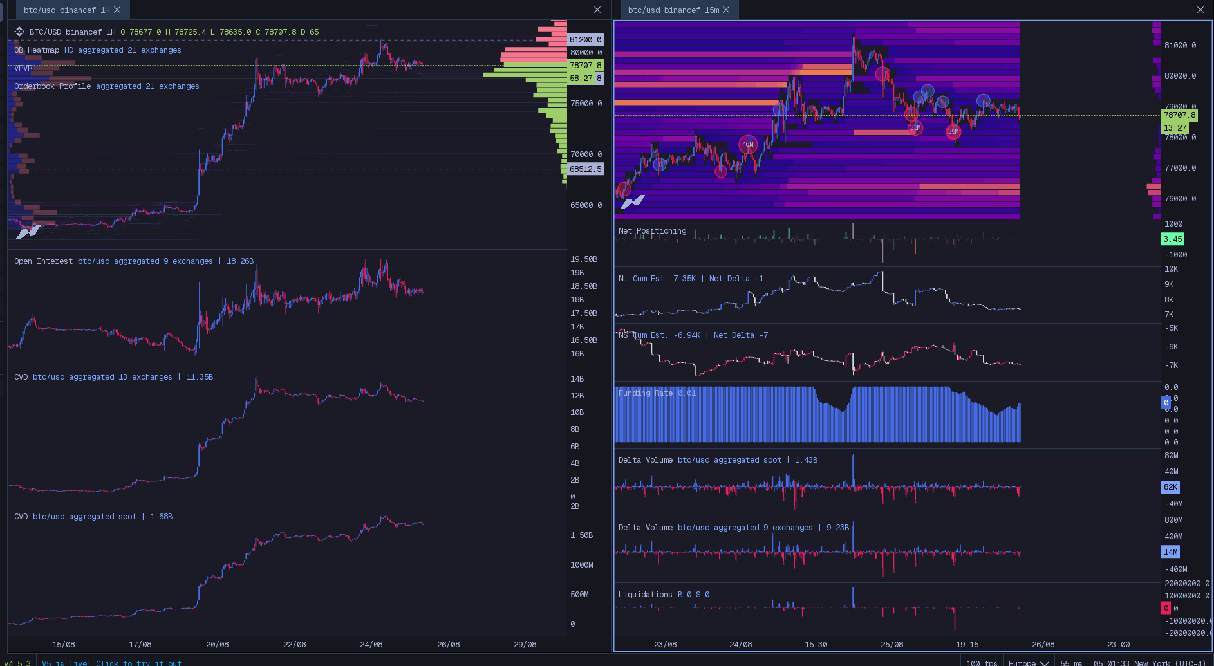Image resolution: width=1214 pixels, height=666 pixels.
Task: Click the green 3.45 Net Positioning value tag
Action: click(1173, 239)
